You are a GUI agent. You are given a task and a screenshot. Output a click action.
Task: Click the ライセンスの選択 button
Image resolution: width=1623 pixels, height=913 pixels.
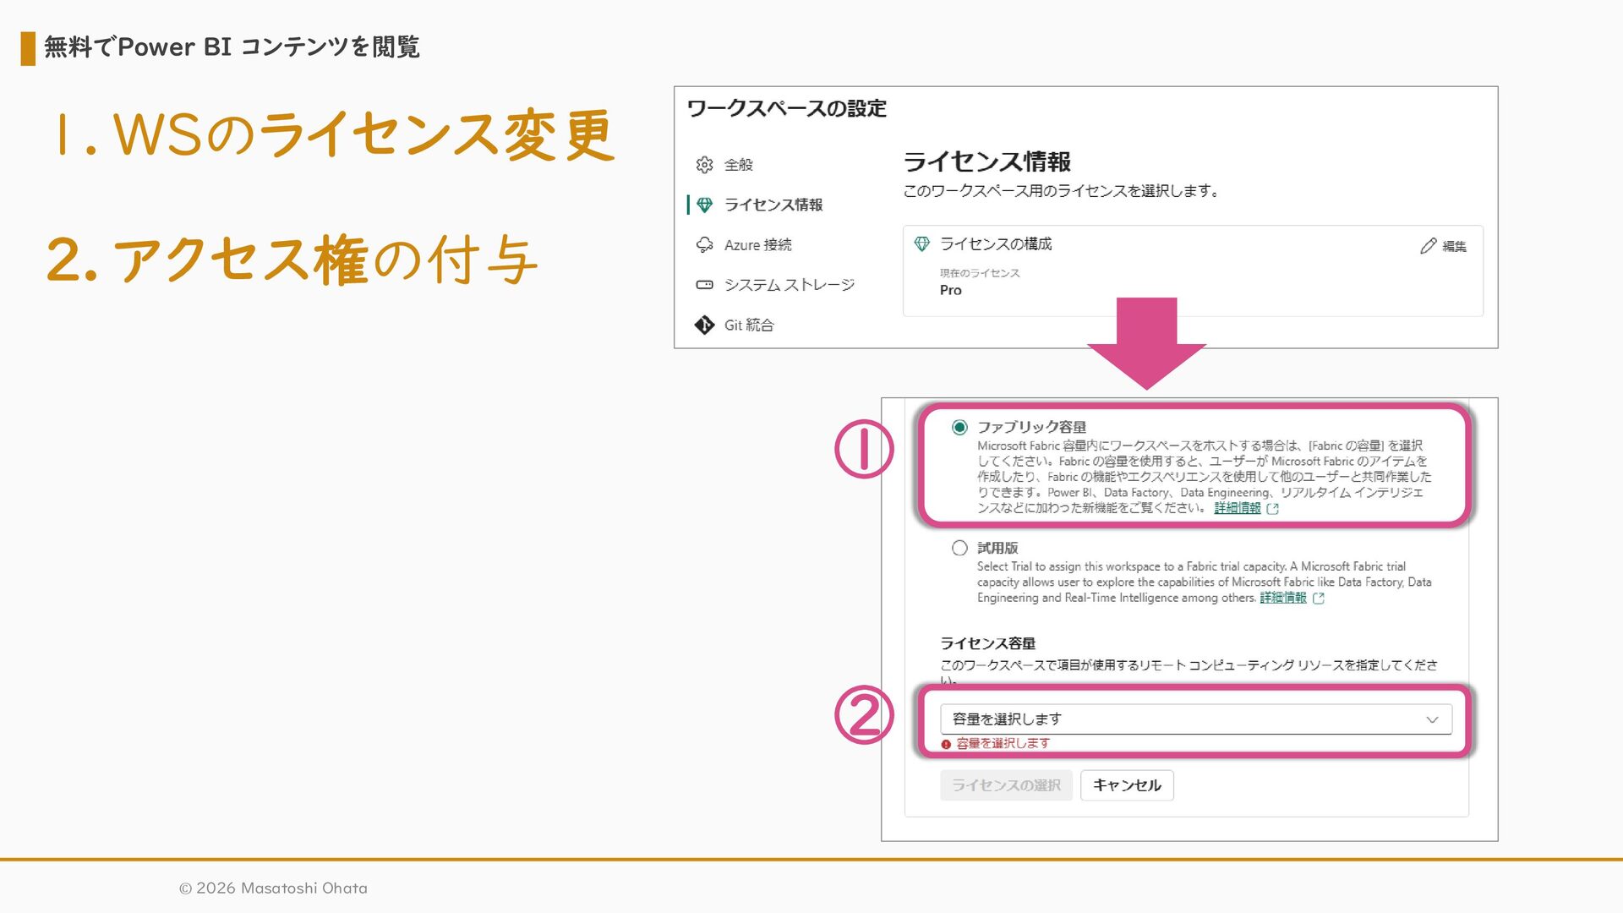[1006, 785]
